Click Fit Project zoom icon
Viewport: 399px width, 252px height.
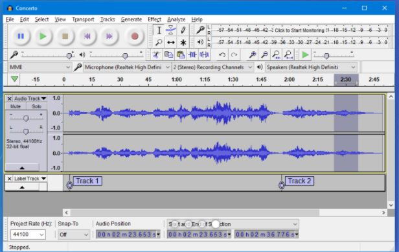pos(288,54)
